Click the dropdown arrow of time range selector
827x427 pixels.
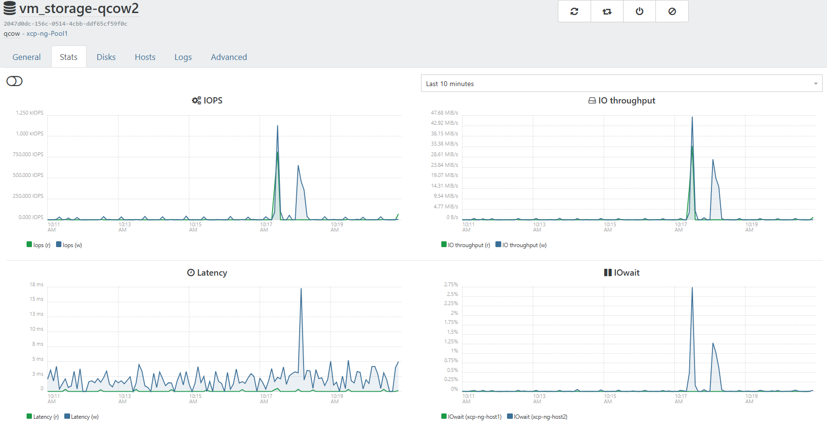point(815,84)
